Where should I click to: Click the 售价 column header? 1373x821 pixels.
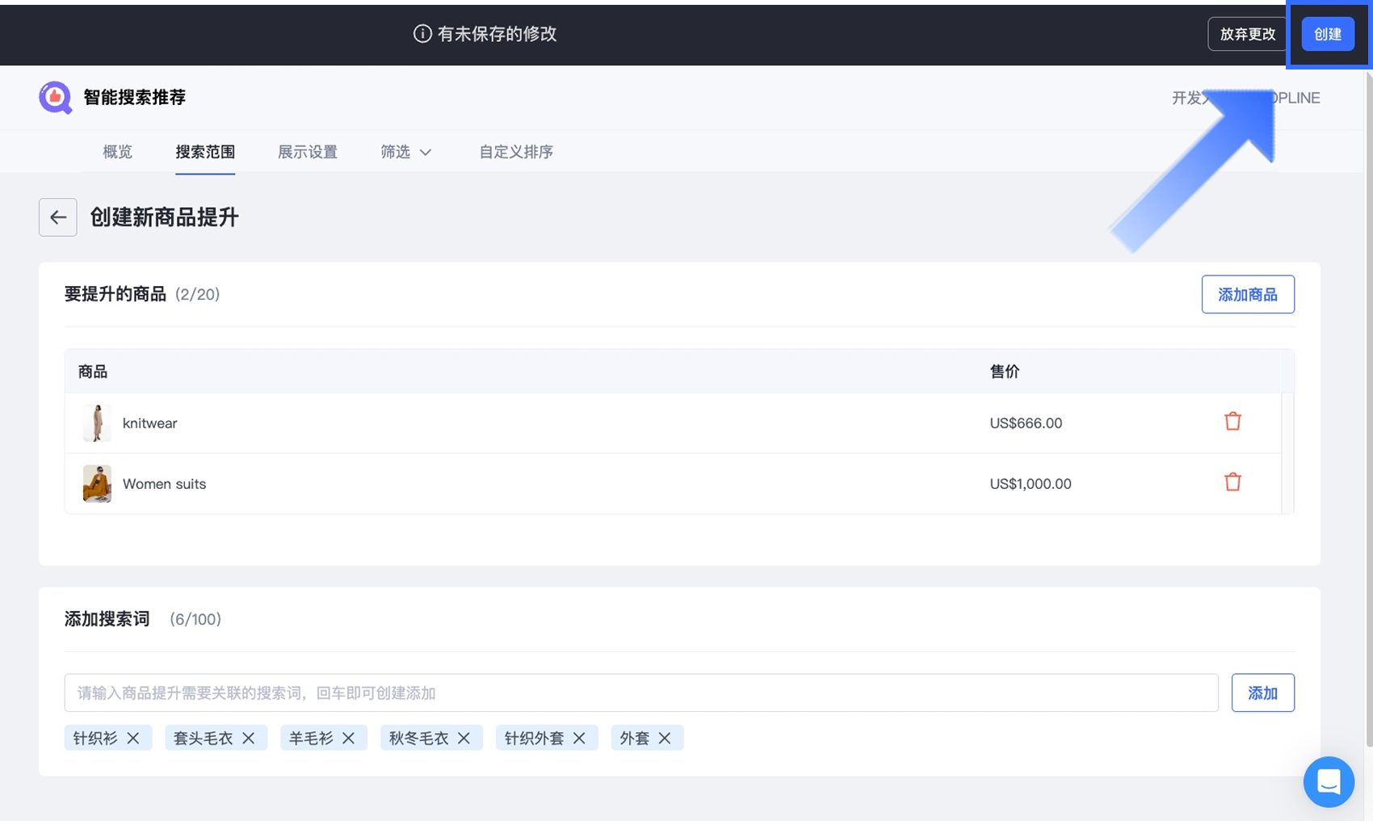pos(1005,372)
